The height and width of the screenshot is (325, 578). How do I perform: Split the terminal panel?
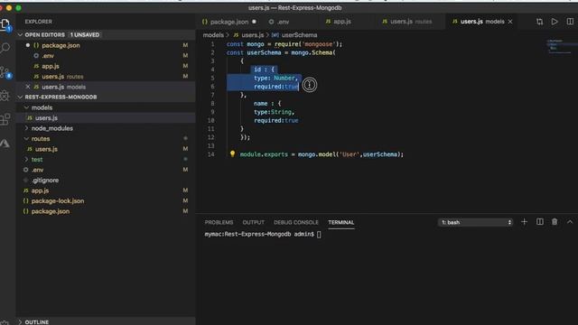(x=540, y=222)
